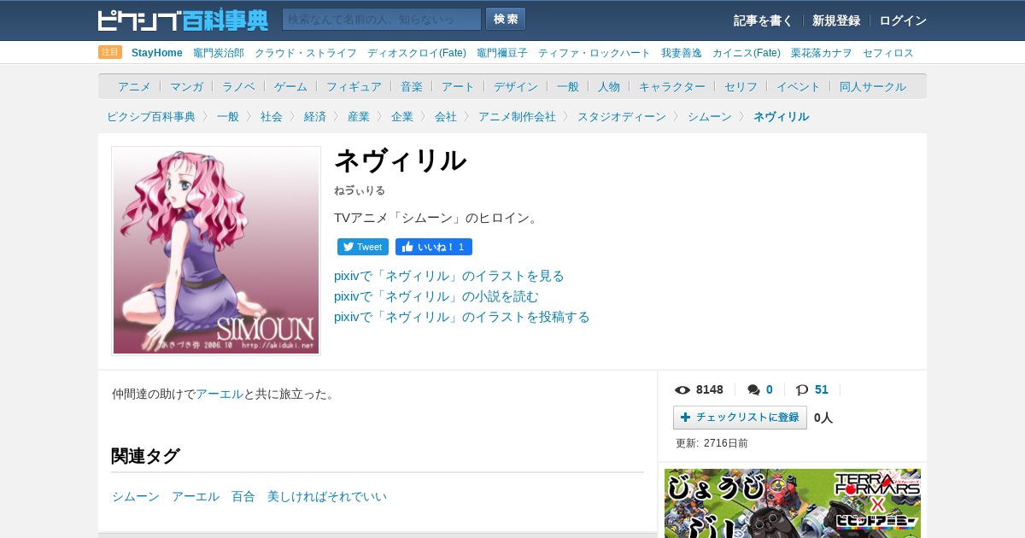Screen dimensions: 1025x538
Task: Open pixivで「ネヴィリル」のイラストを投稿する link
Action: [462, 317]
